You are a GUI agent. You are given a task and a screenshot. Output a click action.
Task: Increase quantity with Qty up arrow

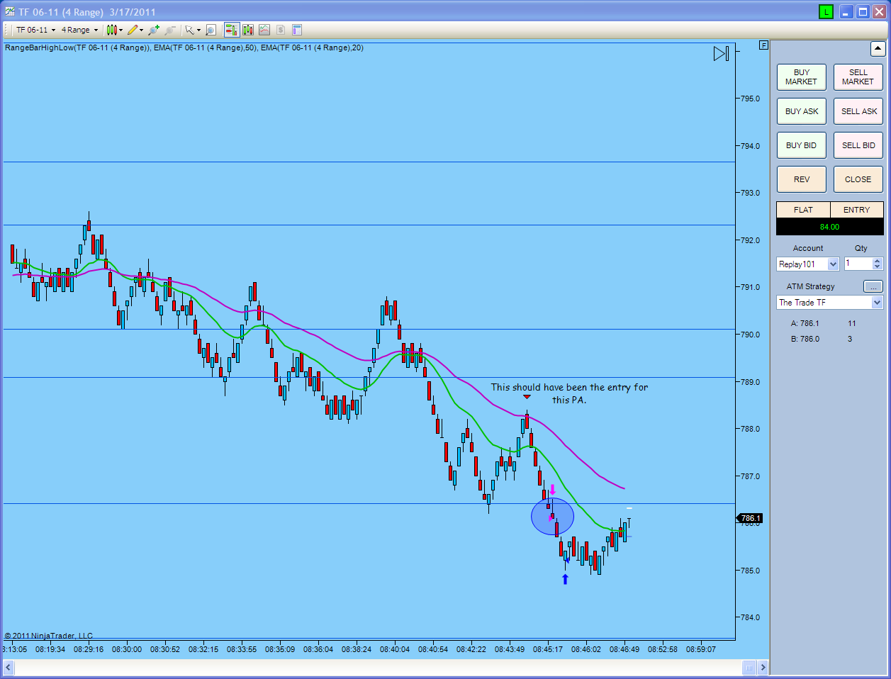tap(878, 261)
